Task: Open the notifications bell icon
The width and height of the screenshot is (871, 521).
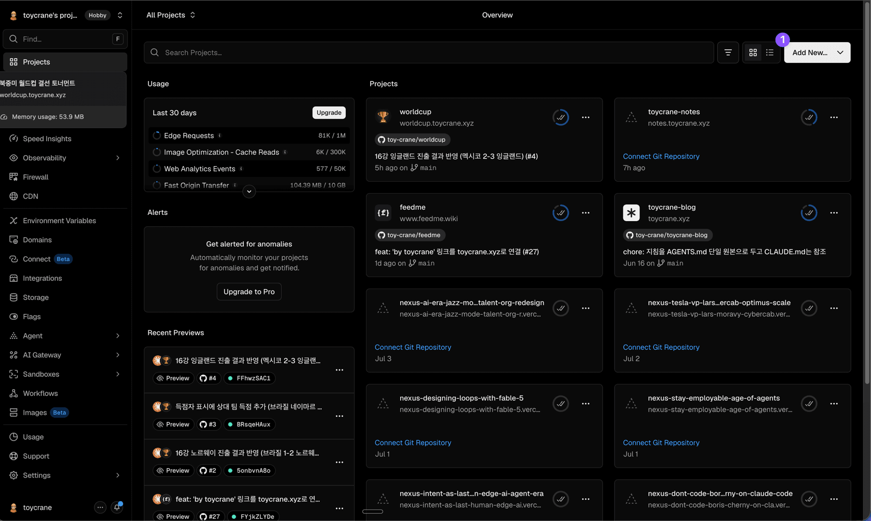Action: click(117, 508)
